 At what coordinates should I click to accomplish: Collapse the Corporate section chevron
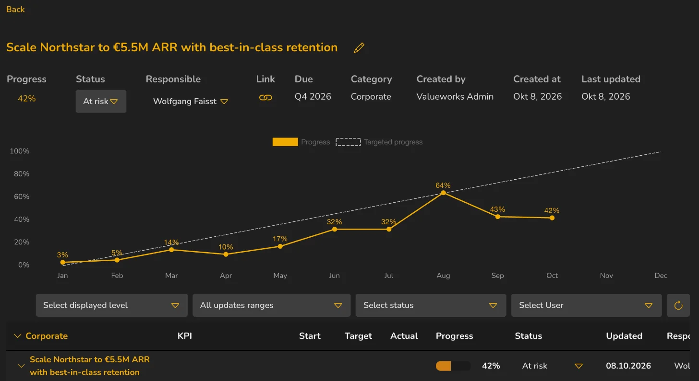coord(17,336)
